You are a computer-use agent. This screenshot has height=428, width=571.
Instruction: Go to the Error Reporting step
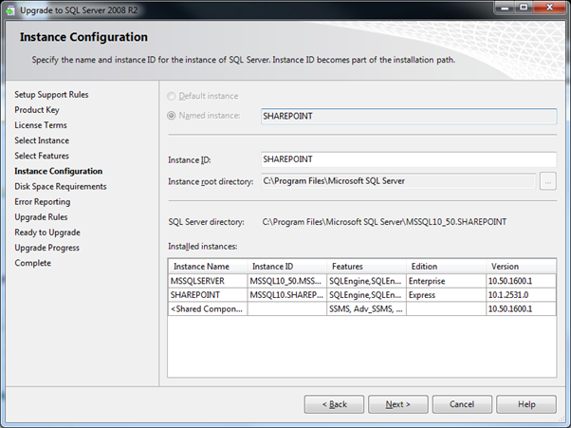43,202
